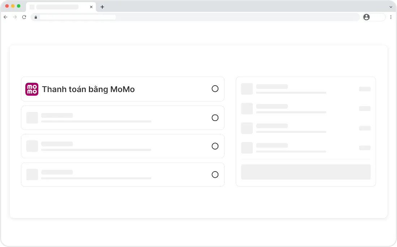This screenshot has width=397, height=247.
Task: Close the current browser tab
Action: 91,7
